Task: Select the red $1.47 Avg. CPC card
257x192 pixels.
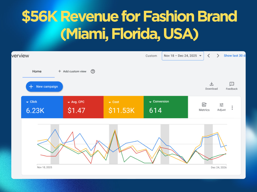Action: pyautogui.click(x=83, y=107)
